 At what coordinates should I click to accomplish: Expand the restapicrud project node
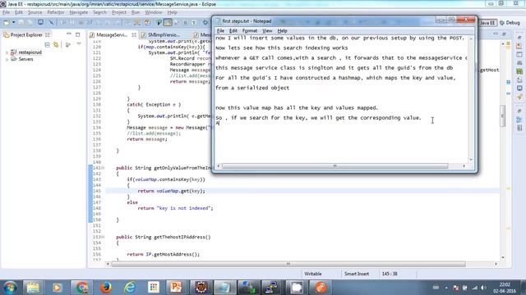[x=7, y=52]
